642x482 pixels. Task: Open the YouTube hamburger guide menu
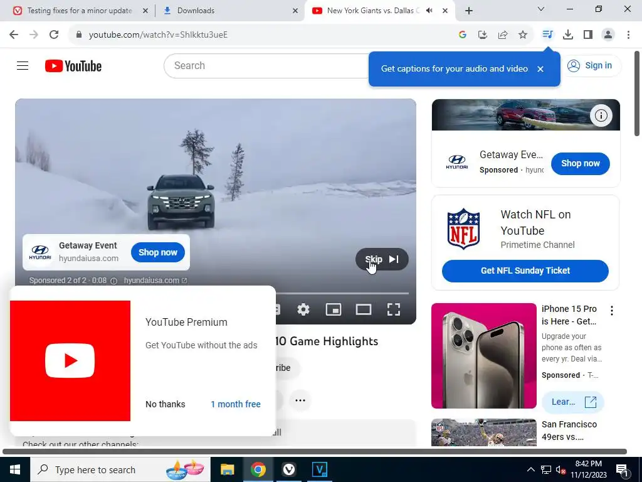tap(23, 65)
